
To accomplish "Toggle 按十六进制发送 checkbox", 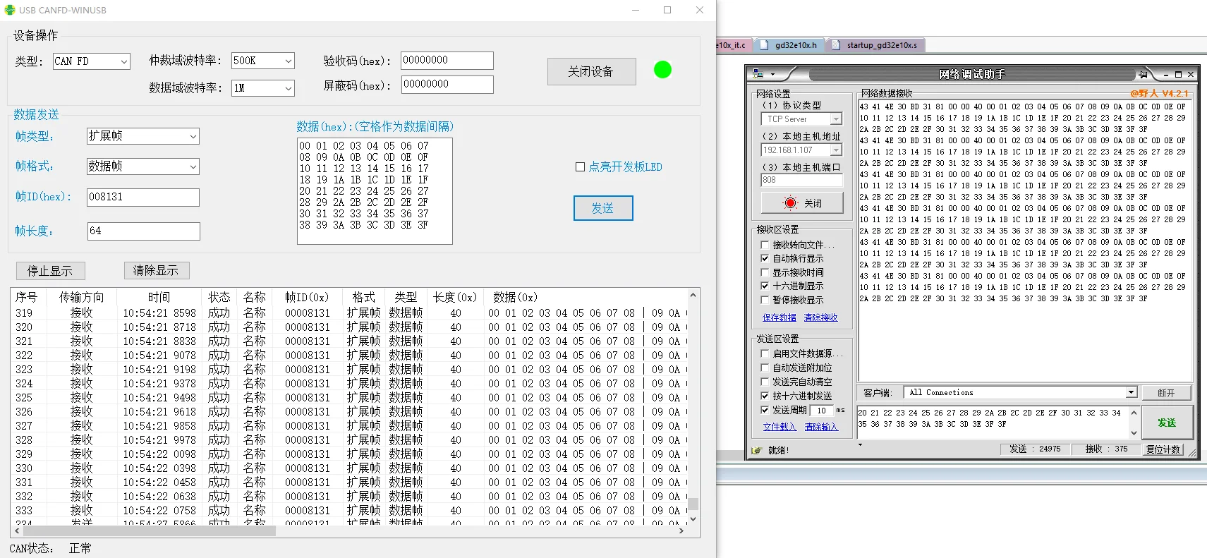I will pos(765,396).
